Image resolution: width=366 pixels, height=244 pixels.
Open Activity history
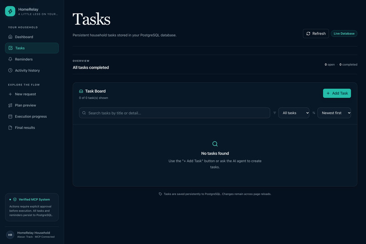pyautogui.click(x=32, y=70)
